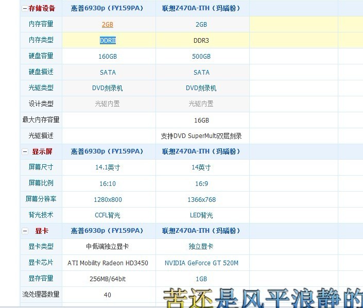Click the 1280x800 resolution value
Viewport: 363px width, 308px height.
click(108, 200)
